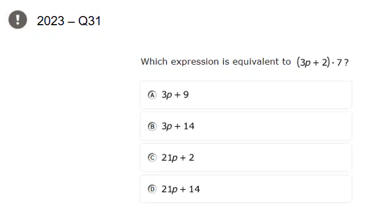Click the number 7 multiplier in question

339,62
